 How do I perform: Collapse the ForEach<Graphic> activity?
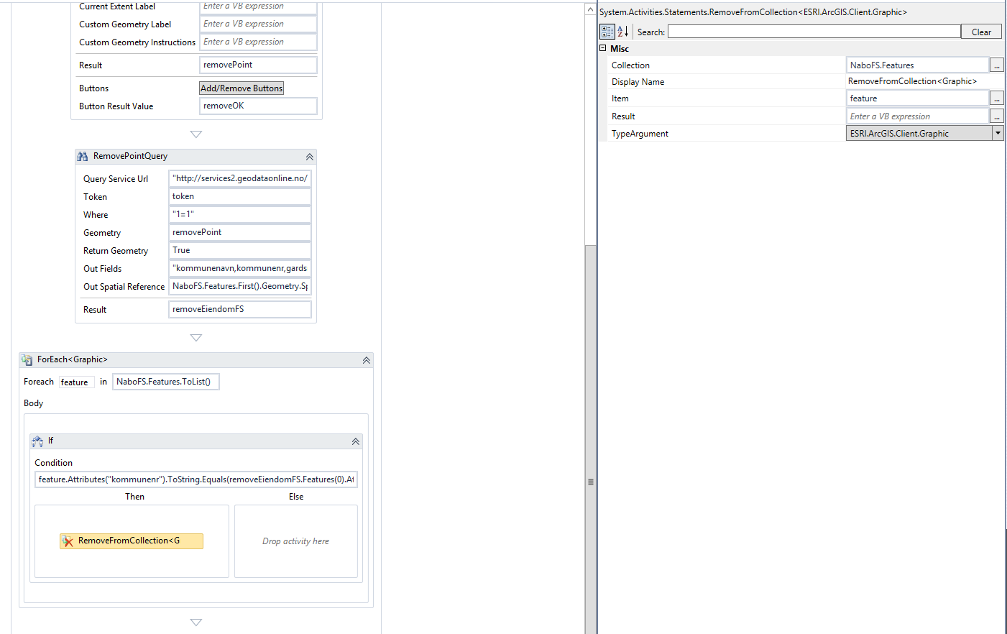[366, 360]
